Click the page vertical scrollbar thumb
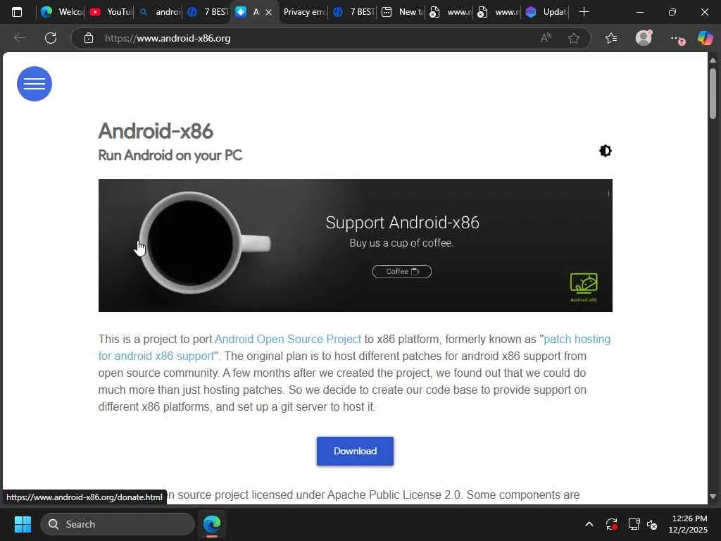This screenshot has width=721, height=541. tap(713, 94)
